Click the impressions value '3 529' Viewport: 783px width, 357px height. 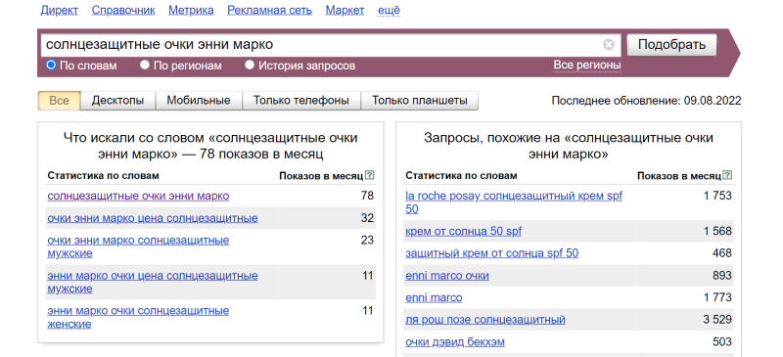click(x=717, y=320)
